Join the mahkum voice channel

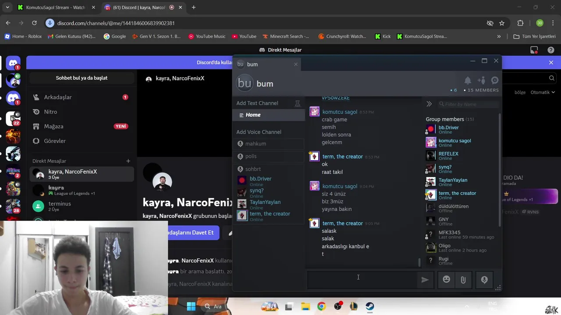269,144
